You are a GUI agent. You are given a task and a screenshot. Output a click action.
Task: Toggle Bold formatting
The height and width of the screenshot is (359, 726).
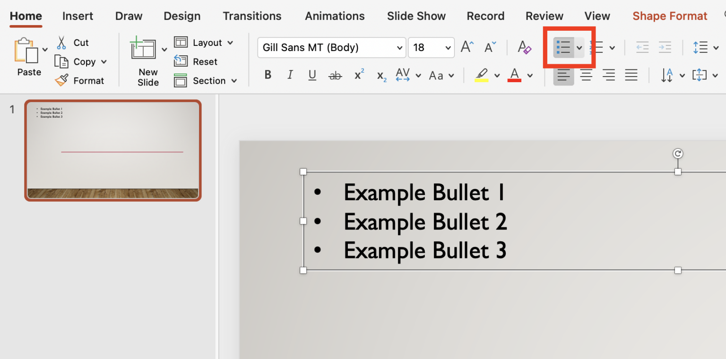(268, 75)
